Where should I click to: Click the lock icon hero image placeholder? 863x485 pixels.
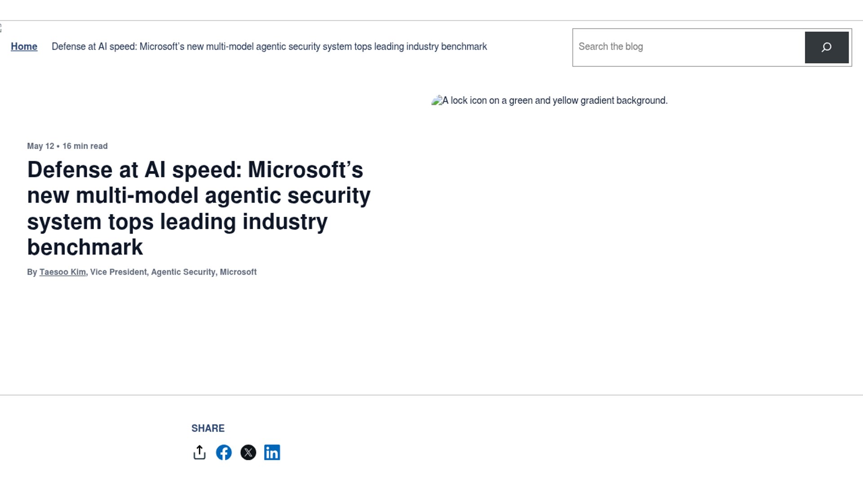549,101
